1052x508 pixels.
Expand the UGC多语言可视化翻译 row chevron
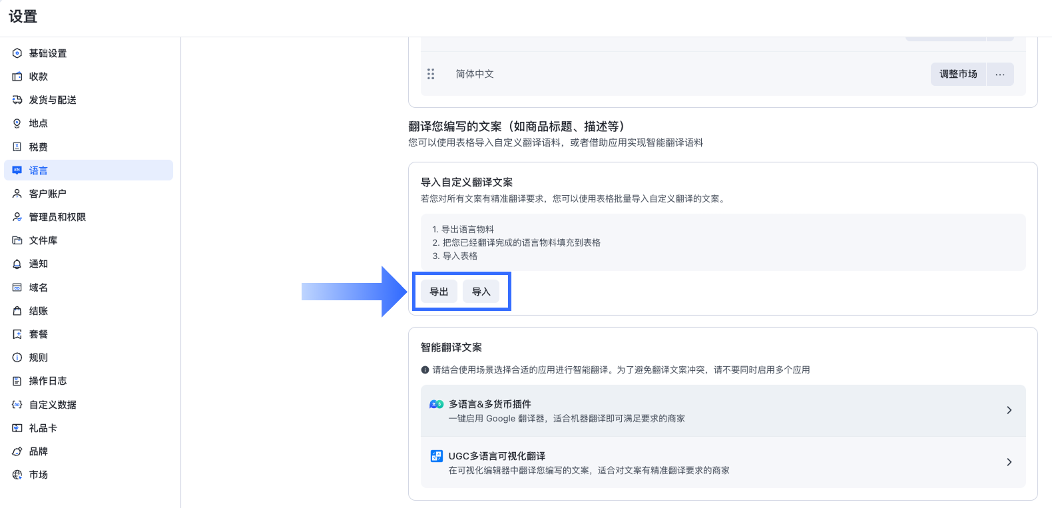[1009, 462]
